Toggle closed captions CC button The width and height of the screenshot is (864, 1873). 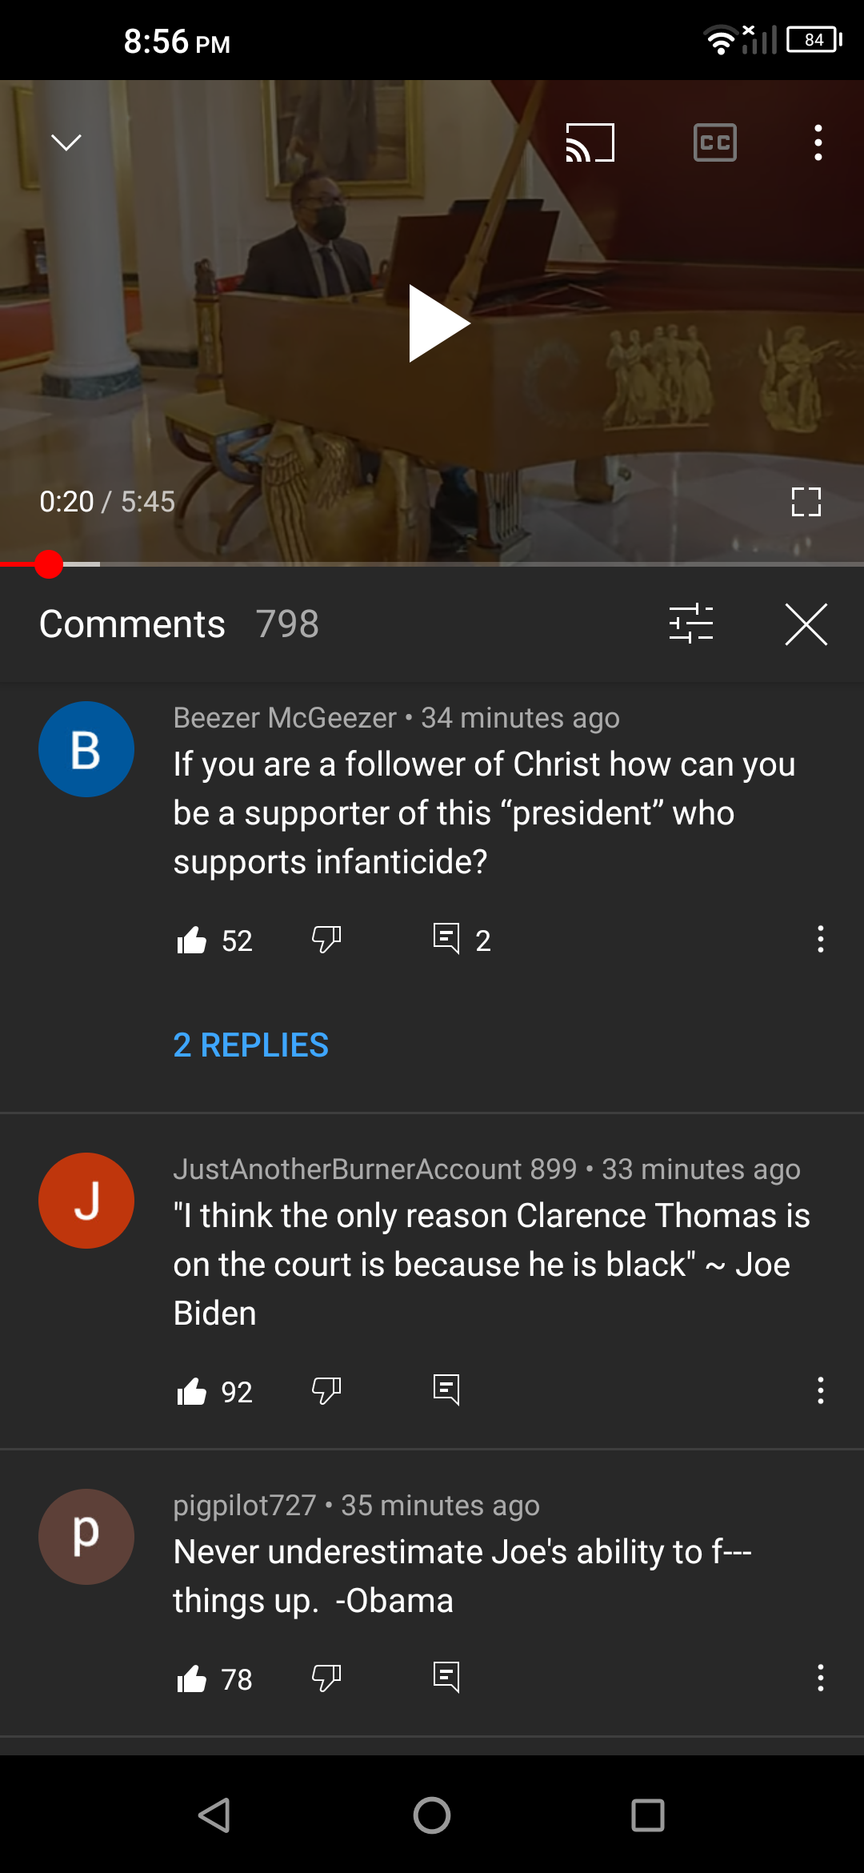pyautogui.click(x=715, y=142)
